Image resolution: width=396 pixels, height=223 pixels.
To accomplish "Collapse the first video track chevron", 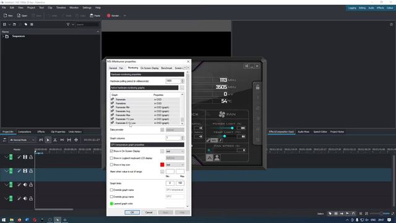I will pos(6,157).
